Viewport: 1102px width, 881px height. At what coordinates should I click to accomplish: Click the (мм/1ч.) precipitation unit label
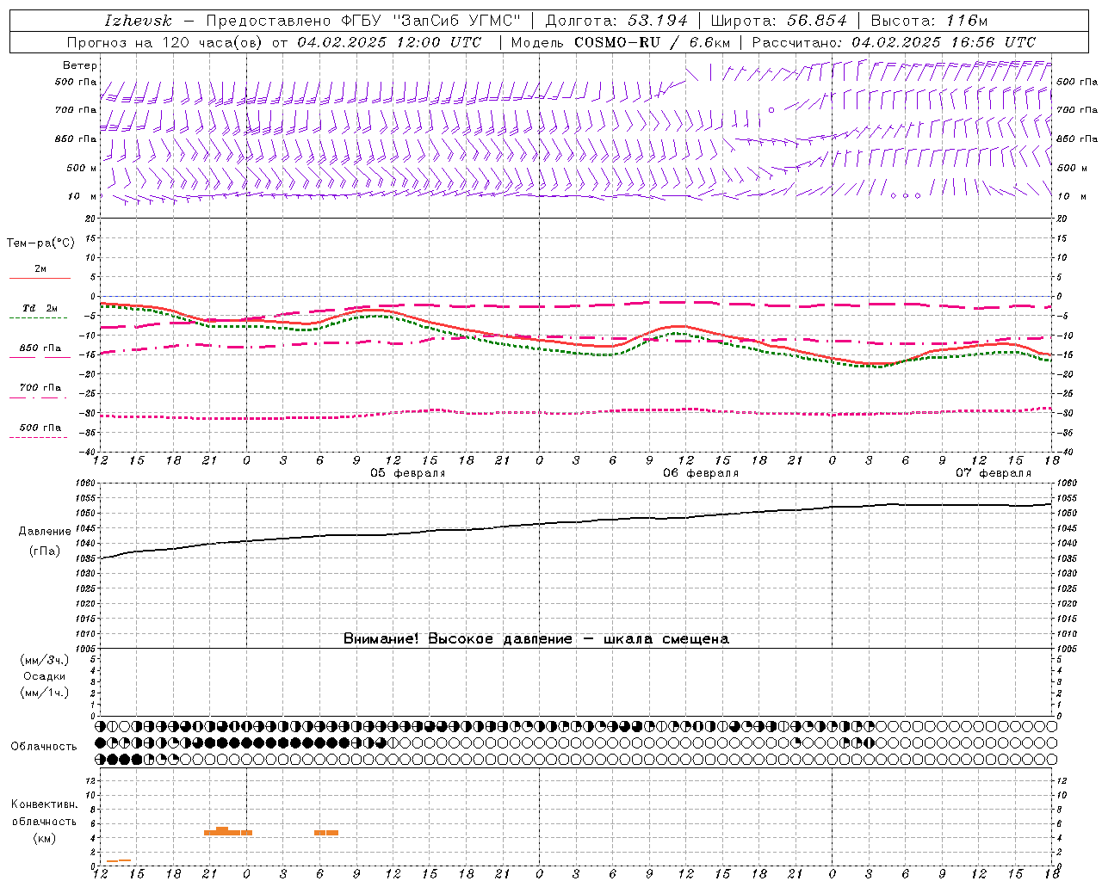coord(45,693)
